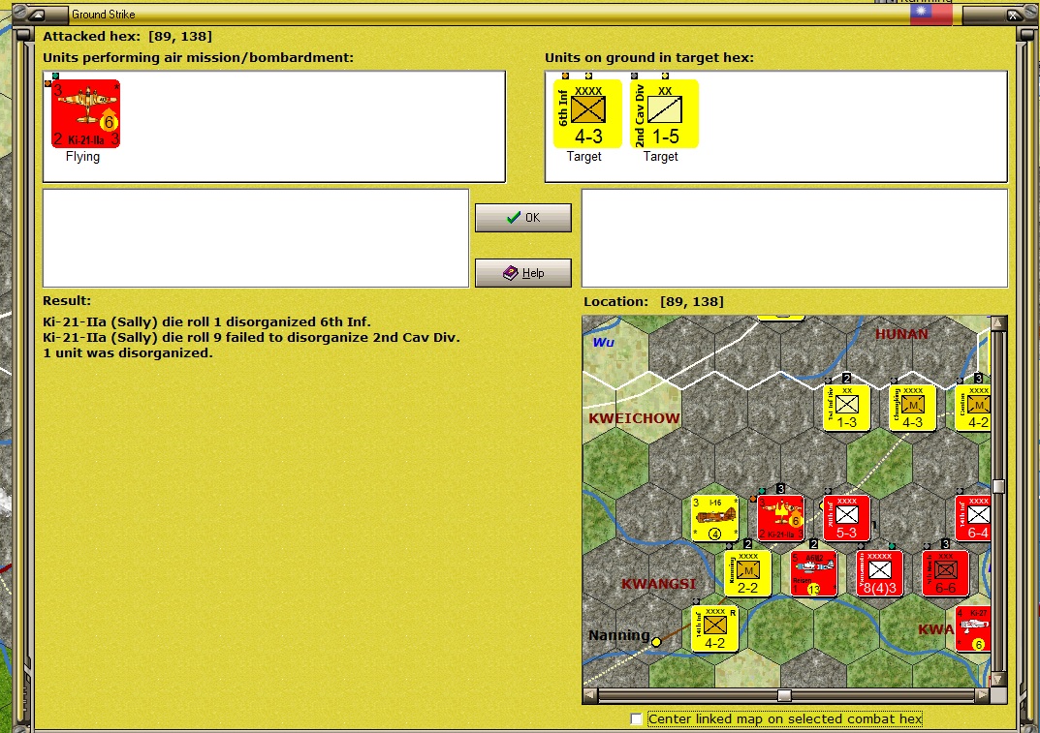Click the map's horizontal scrollbar thumb
The height and width of the screenshot is (733, 1040).
tap(784, 695)
